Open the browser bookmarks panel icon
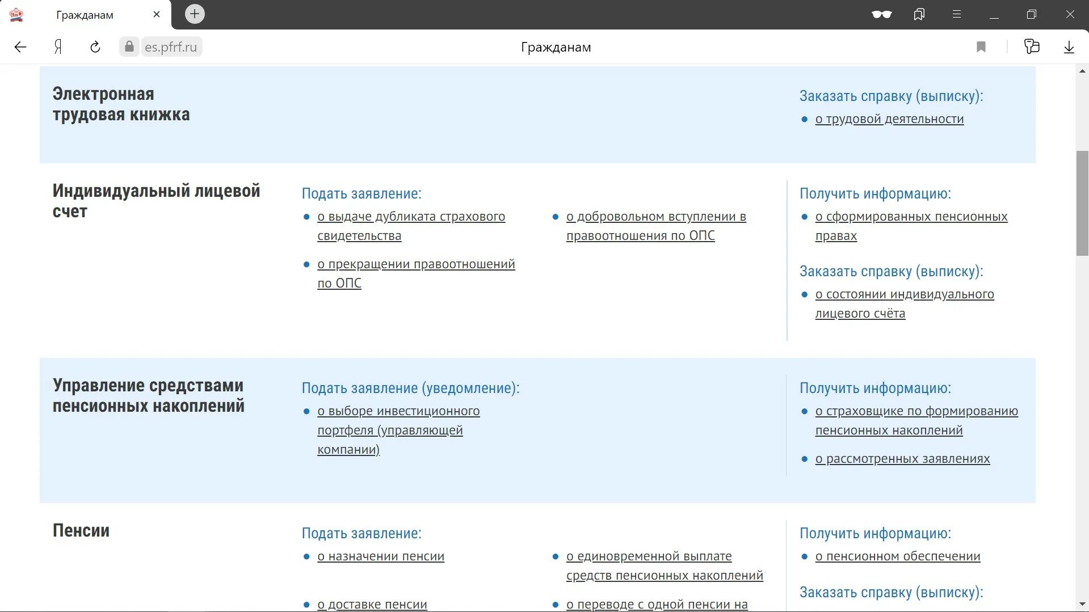Screen dimensions: 1089x612 (x=919, y=14)
